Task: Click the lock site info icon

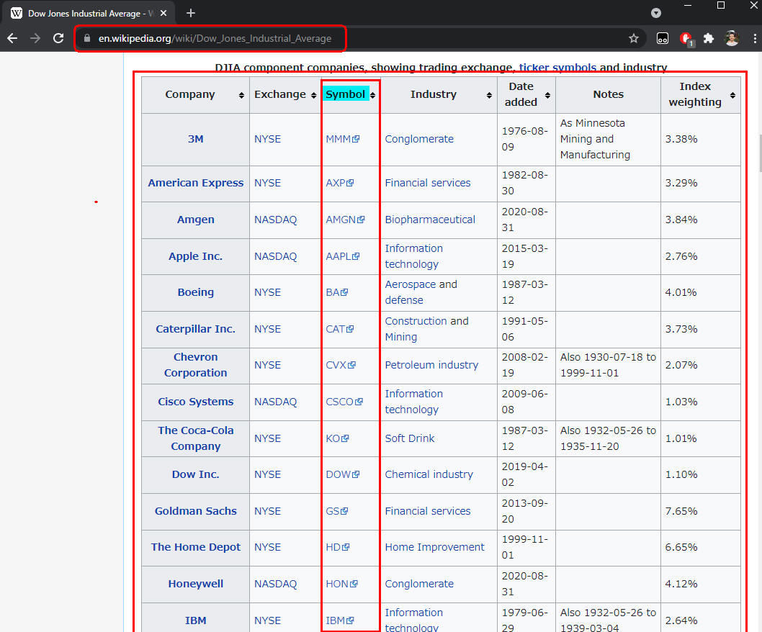Action: click(x=87, y=38)
